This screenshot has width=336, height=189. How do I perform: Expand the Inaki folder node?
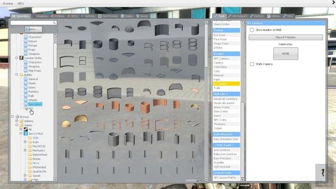pyautogui.click(x=25, y=142)
